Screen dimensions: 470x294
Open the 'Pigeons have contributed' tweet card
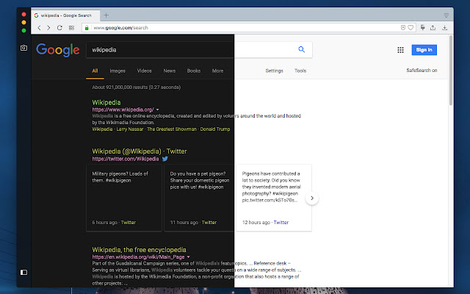pos(274,198)
